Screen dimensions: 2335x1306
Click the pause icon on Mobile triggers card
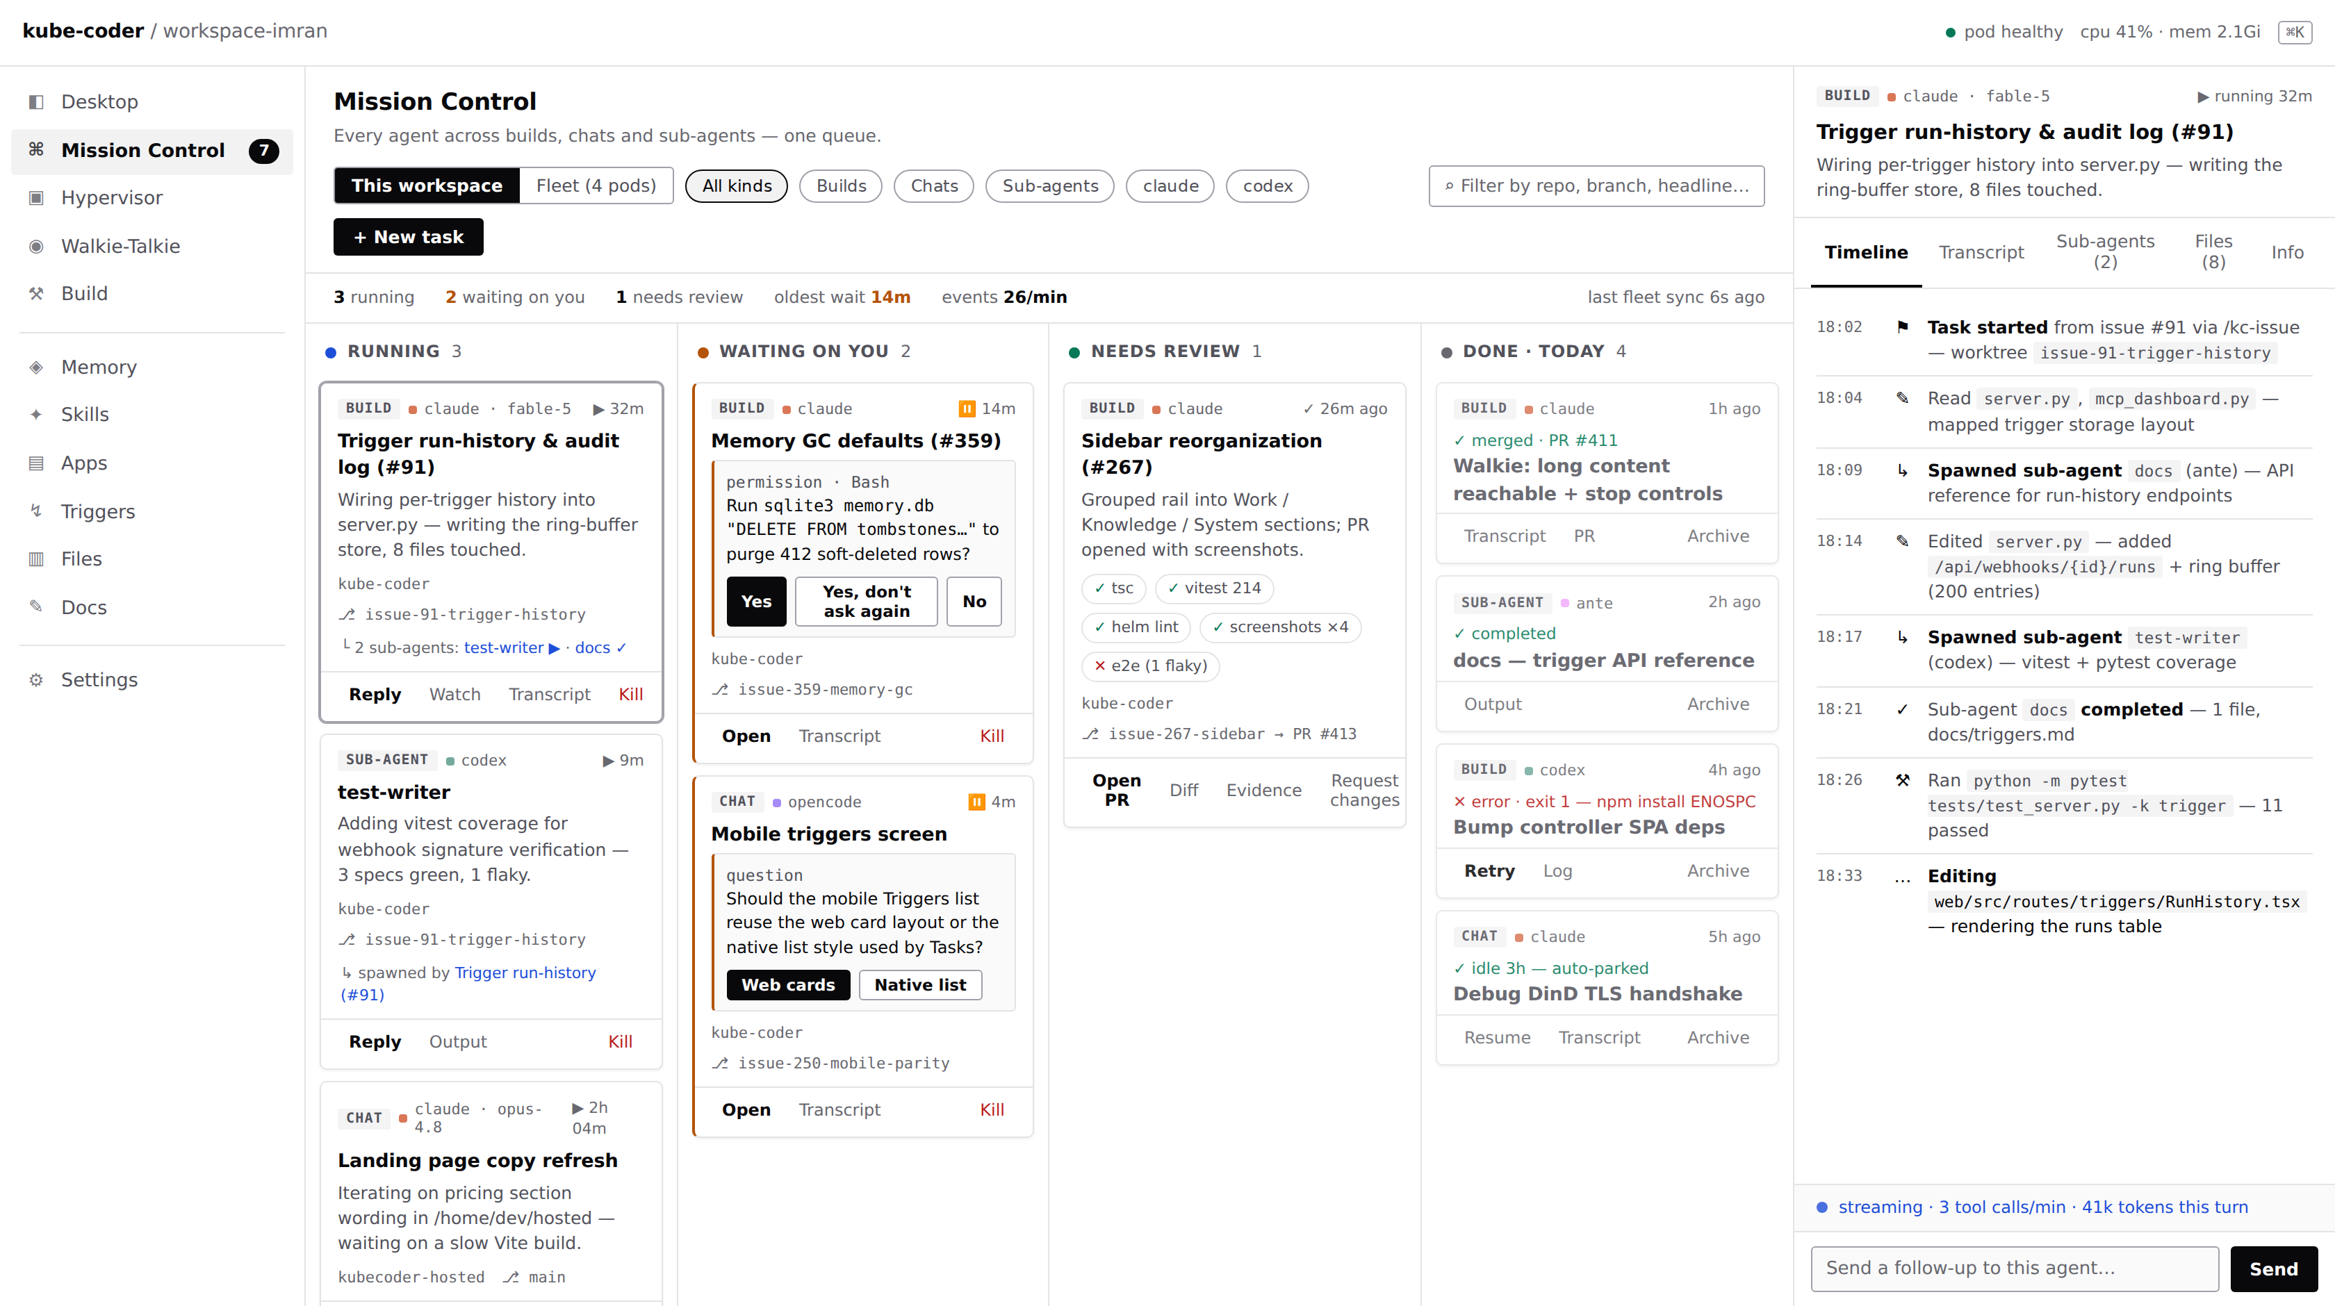[x=977, y=802]
